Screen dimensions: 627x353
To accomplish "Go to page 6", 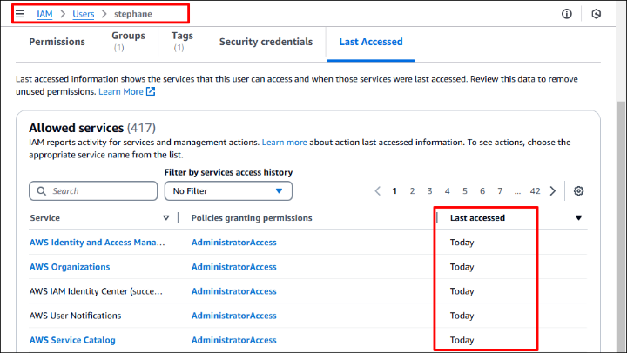I will click(482, 191).
